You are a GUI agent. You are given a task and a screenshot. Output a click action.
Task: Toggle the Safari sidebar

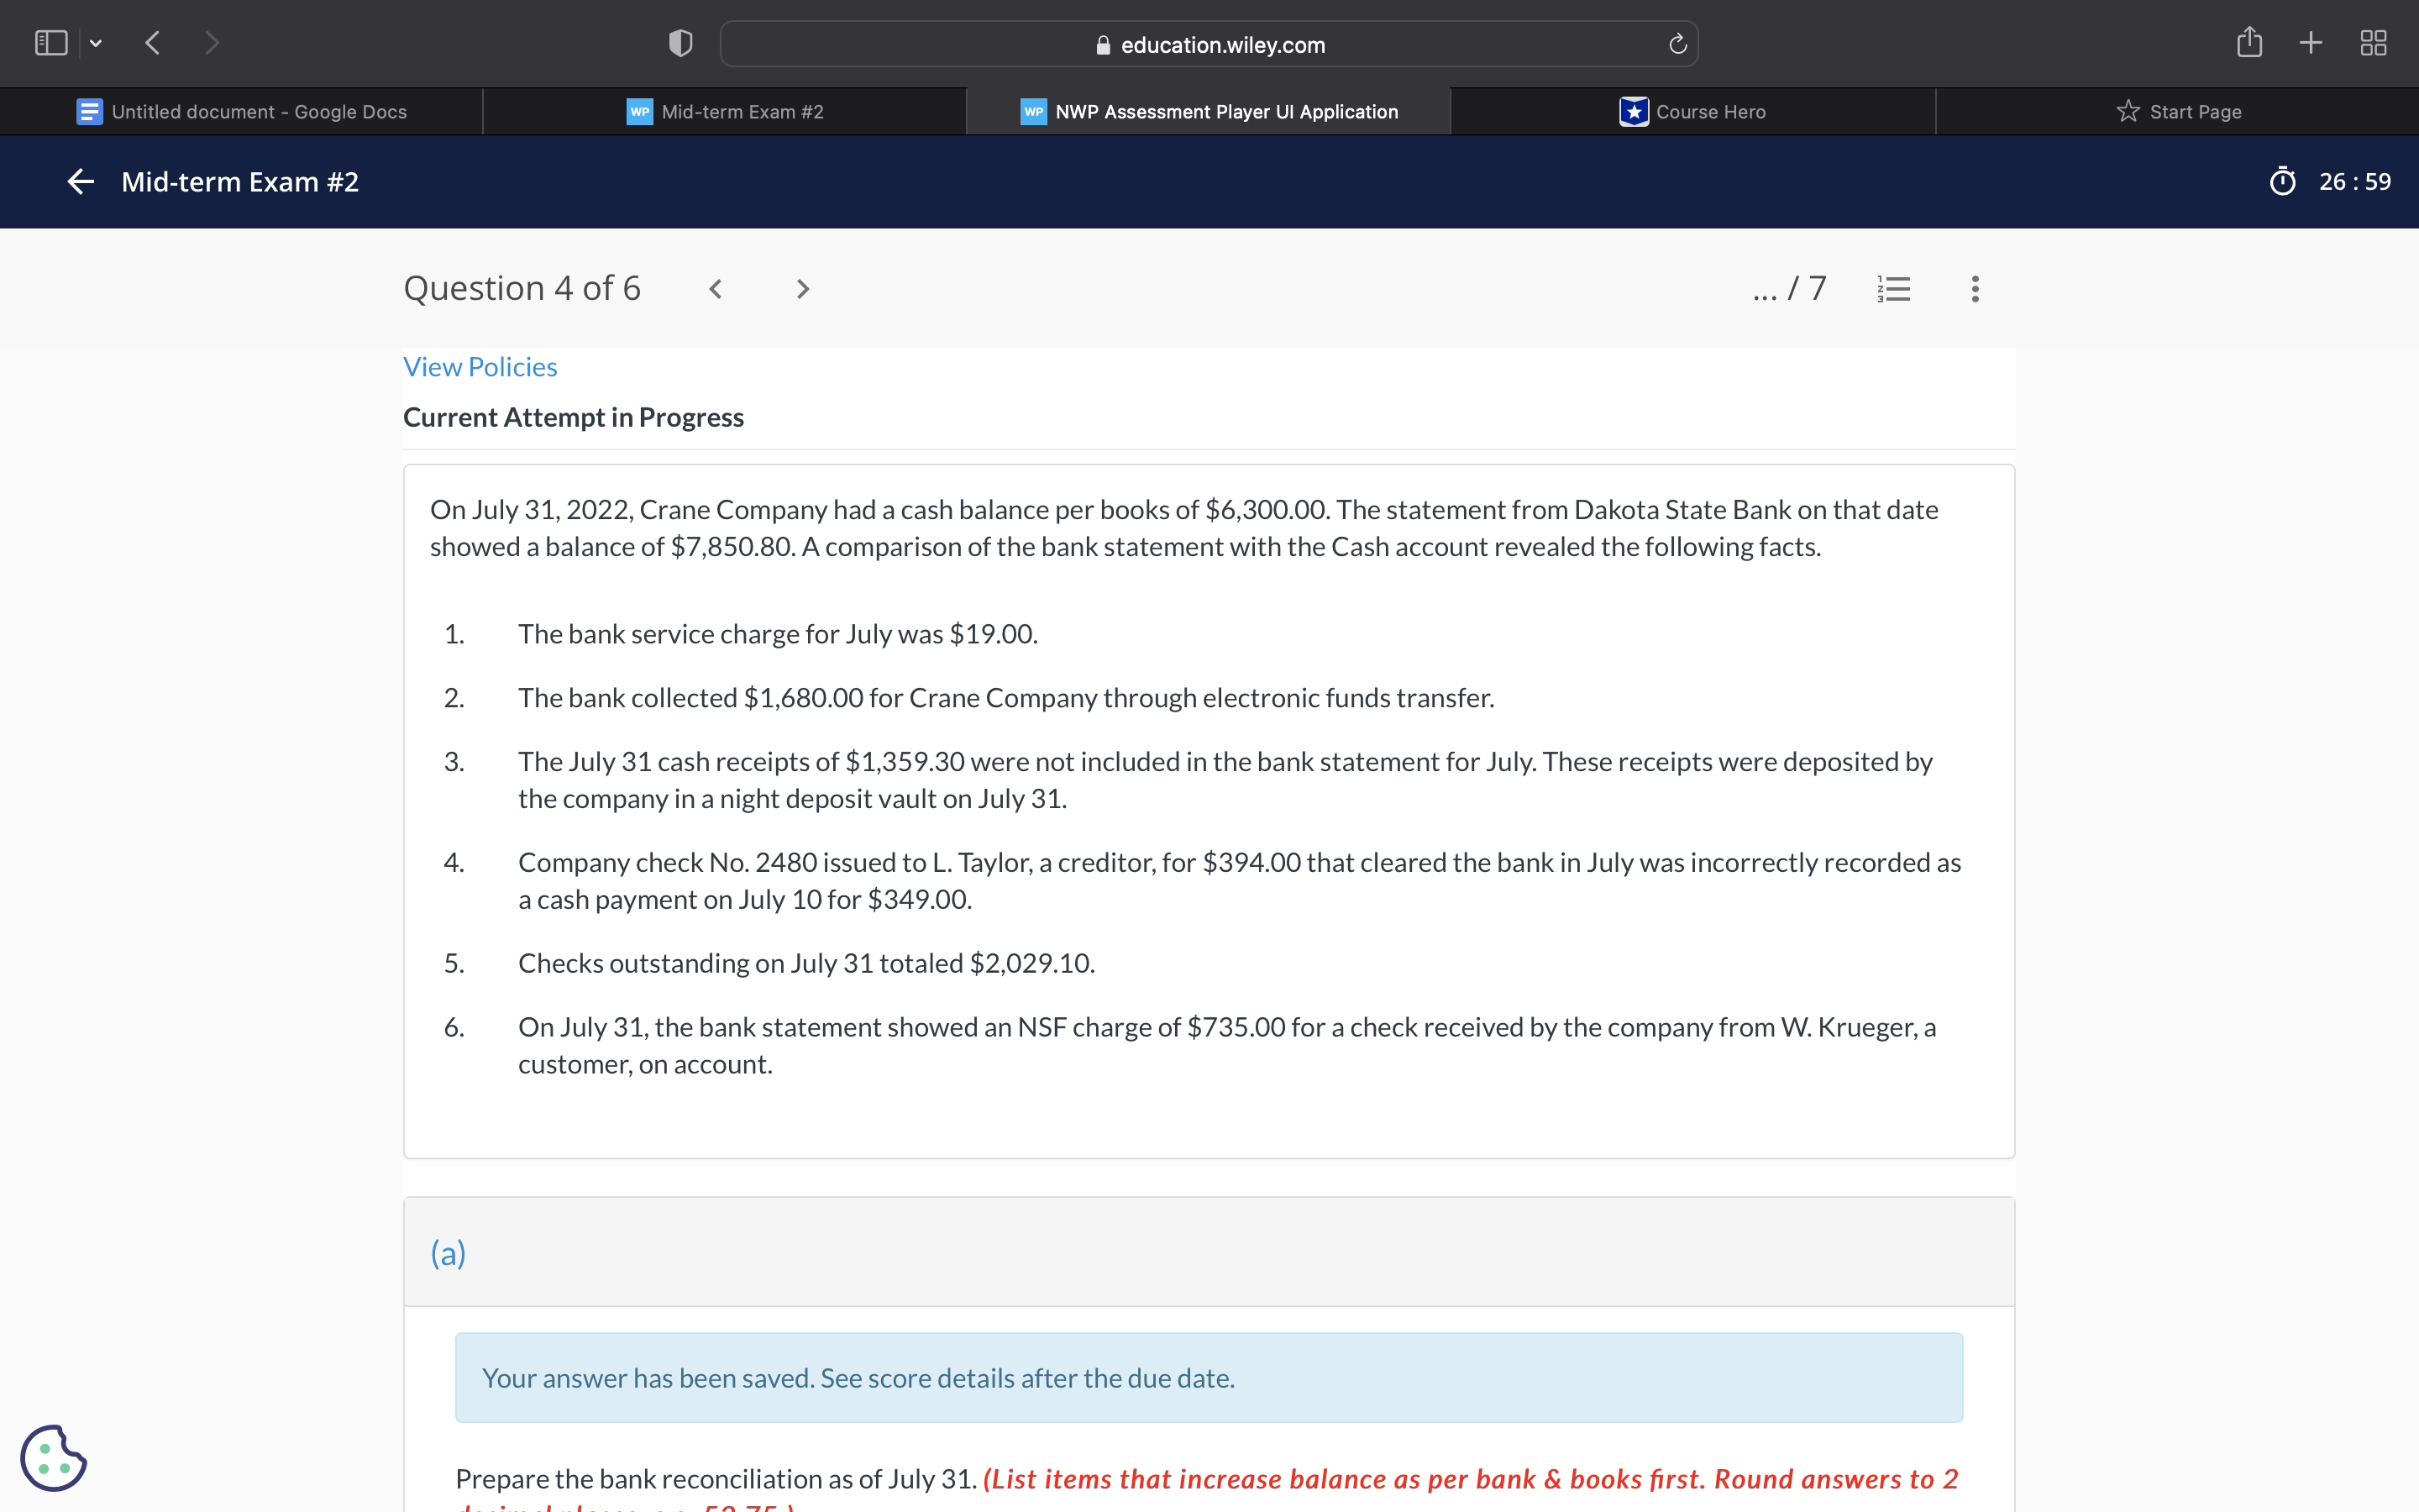point(51,43)
